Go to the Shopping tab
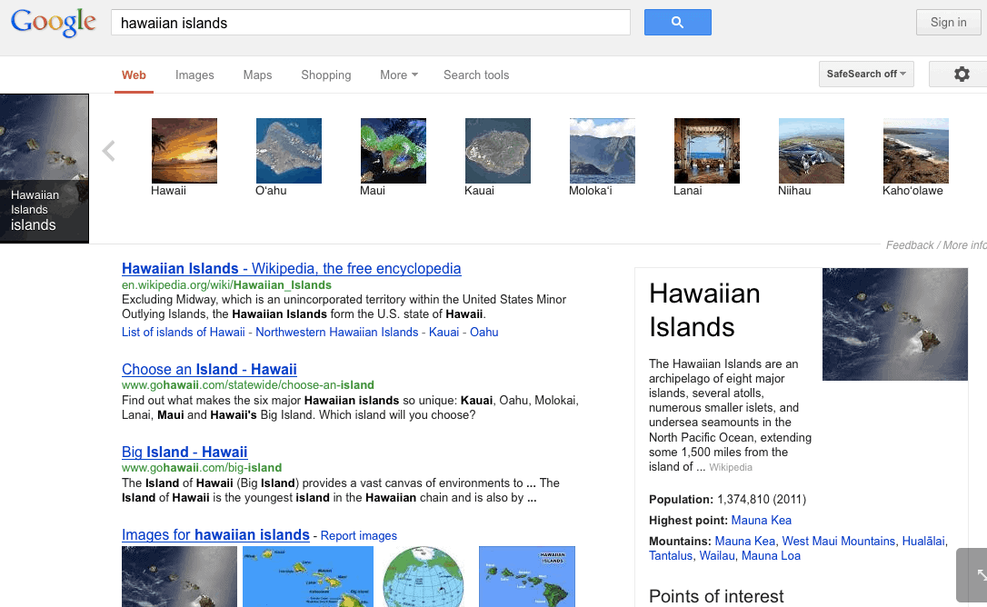 326,75
